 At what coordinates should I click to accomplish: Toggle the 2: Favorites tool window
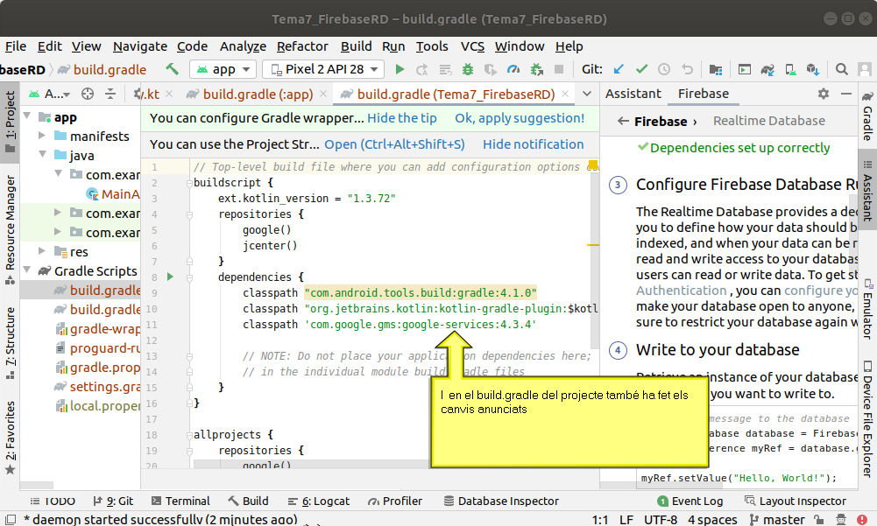[x=10, y=438]
